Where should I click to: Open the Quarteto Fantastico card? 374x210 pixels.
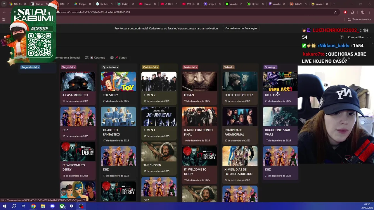(x=118, y=125)
